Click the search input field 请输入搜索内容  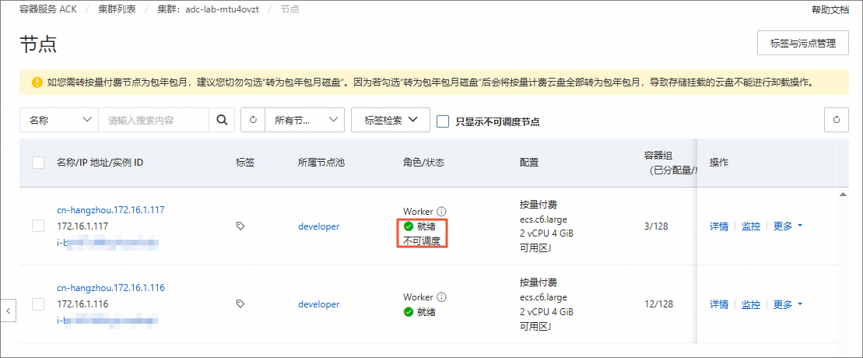[x=153, y=120]
